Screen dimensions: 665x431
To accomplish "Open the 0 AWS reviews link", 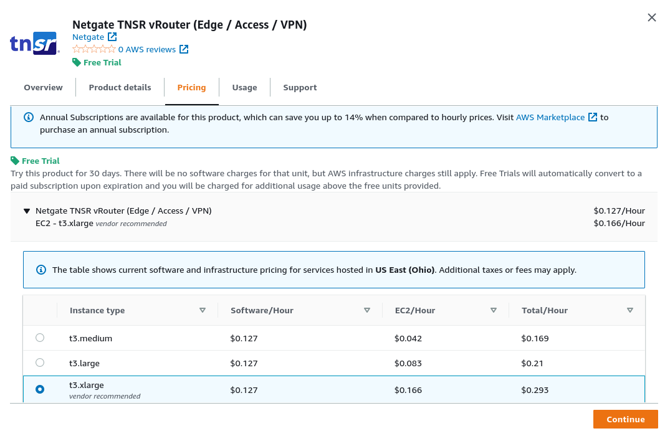I will (x=147, y=49).
